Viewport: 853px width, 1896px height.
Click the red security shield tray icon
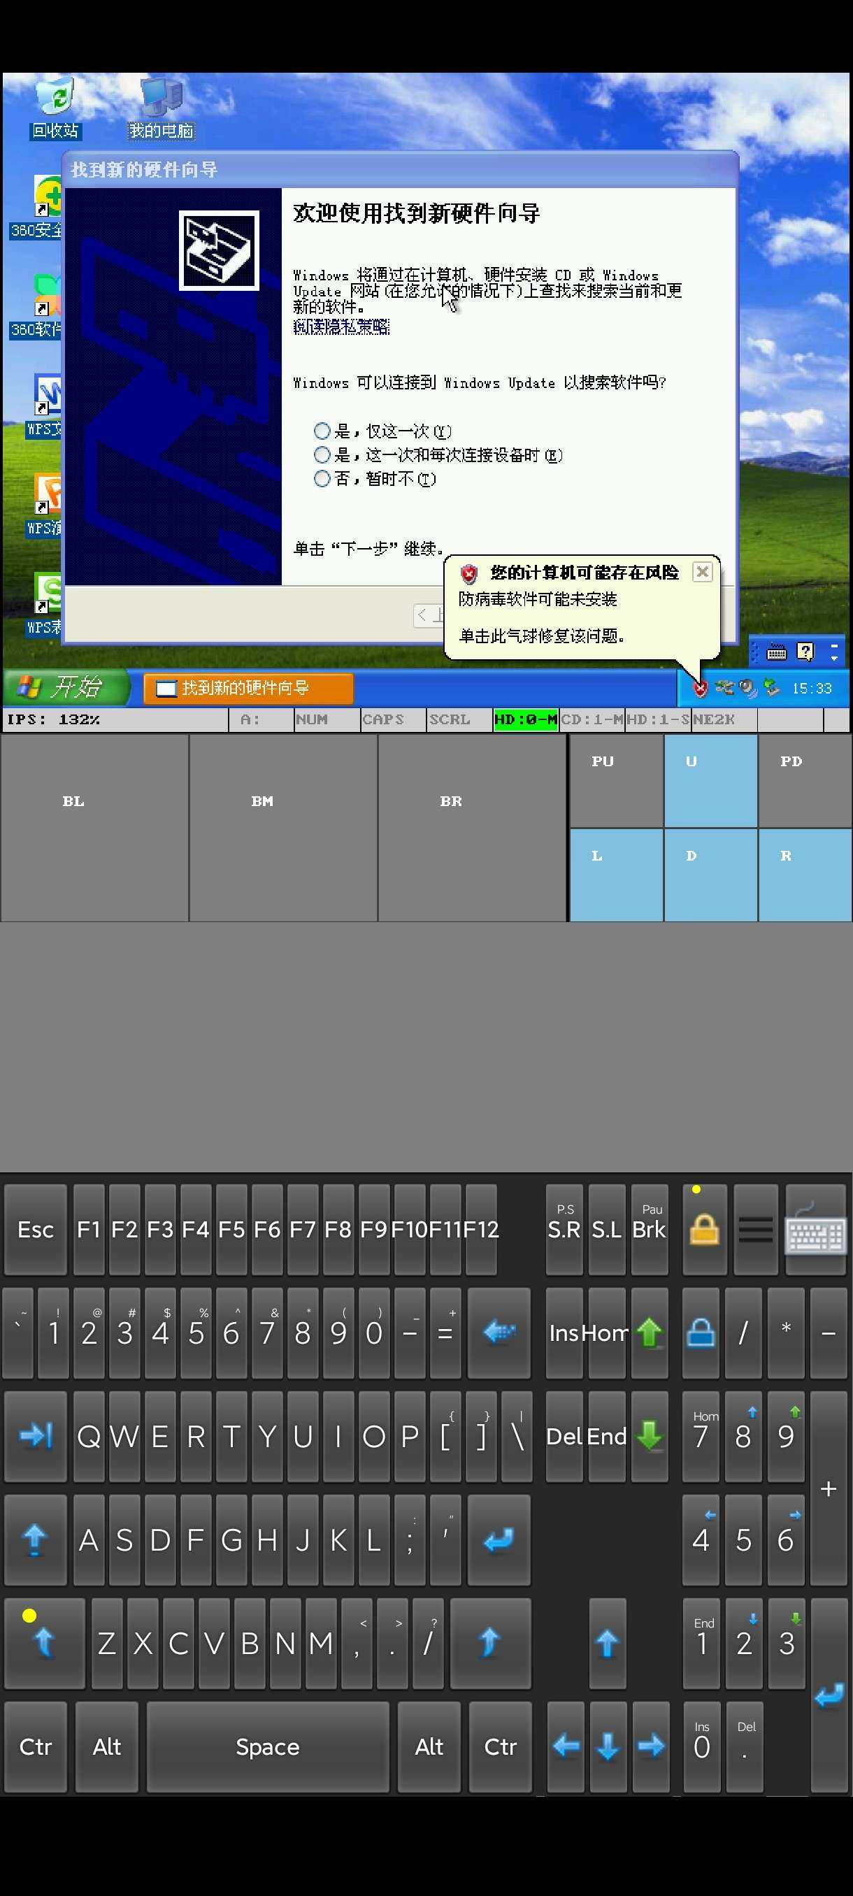pyautogui.click(x=699, y=688)
